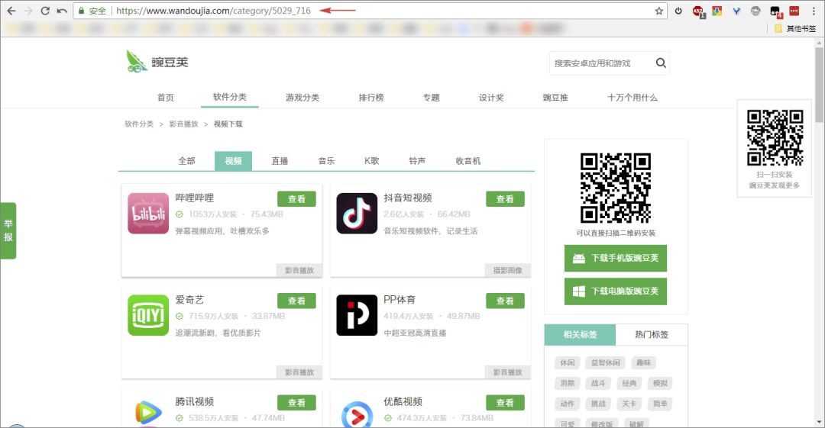Click the browser forward arrow

tap(28, 11)
